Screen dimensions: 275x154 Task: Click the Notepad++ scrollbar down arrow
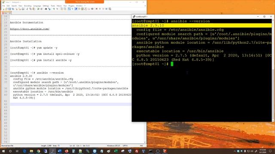pyautogui.click(x=145, y=142)
